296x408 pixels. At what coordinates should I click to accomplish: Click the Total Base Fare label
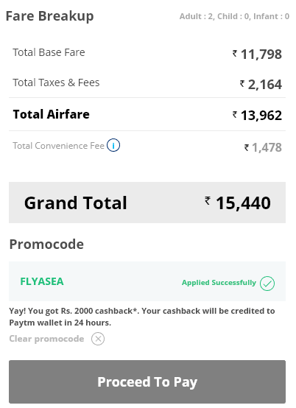(x=49, y=52)
